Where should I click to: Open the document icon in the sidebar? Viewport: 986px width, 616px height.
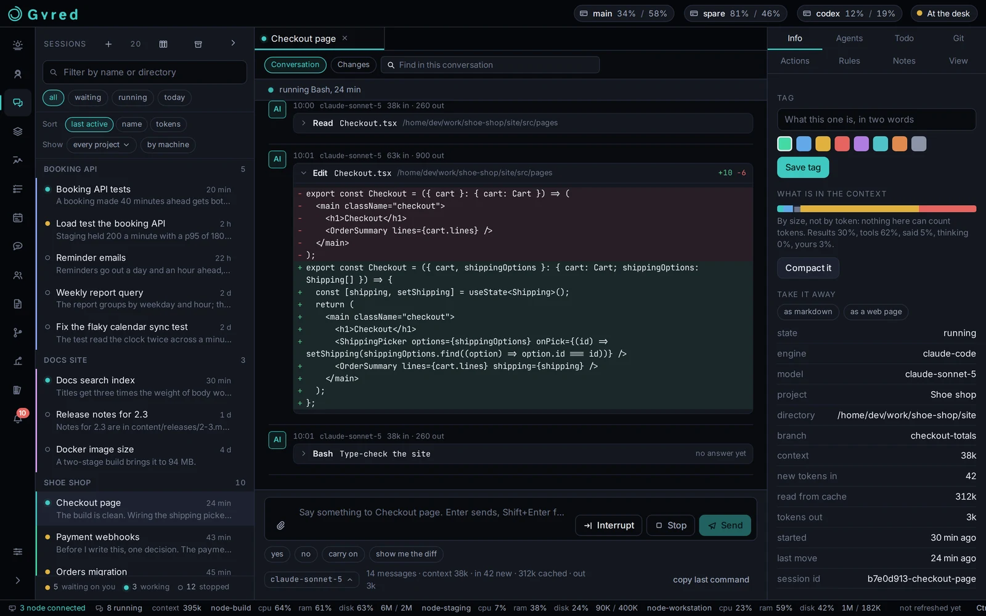pyautogui.click(x=18, y=304)
